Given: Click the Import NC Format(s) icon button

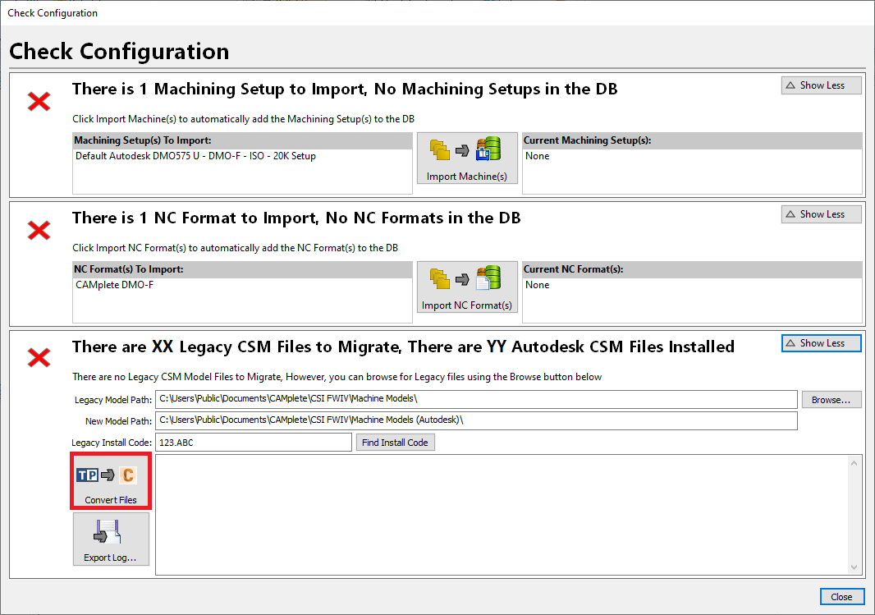Looking at the screenshot, I should coord(467,287).
